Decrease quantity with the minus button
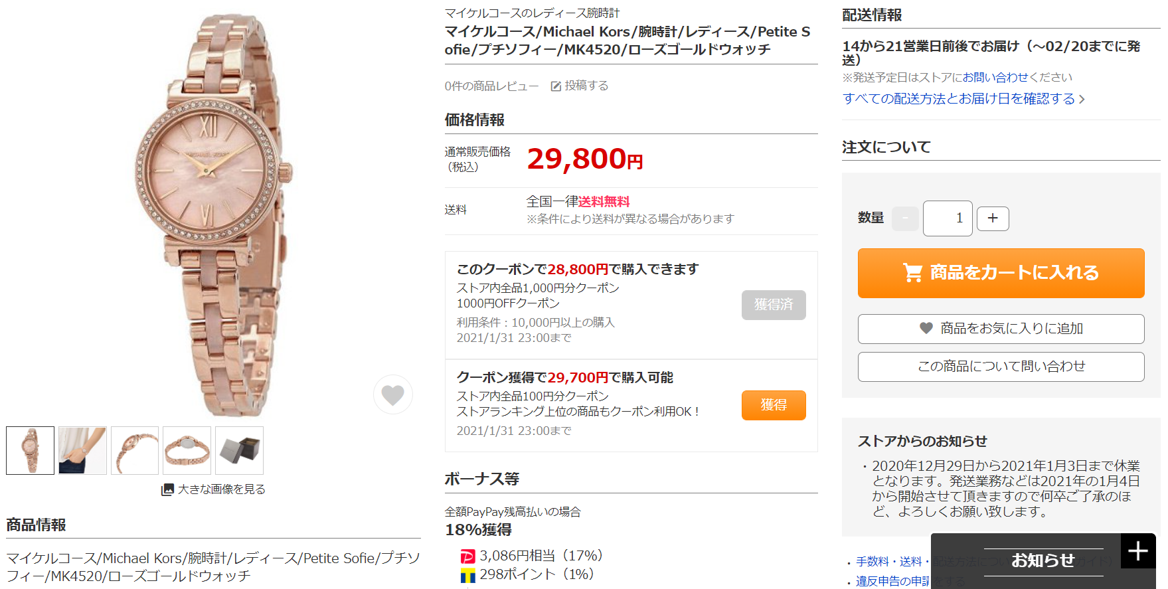The image size is (1168, 589). click(905, 218)
